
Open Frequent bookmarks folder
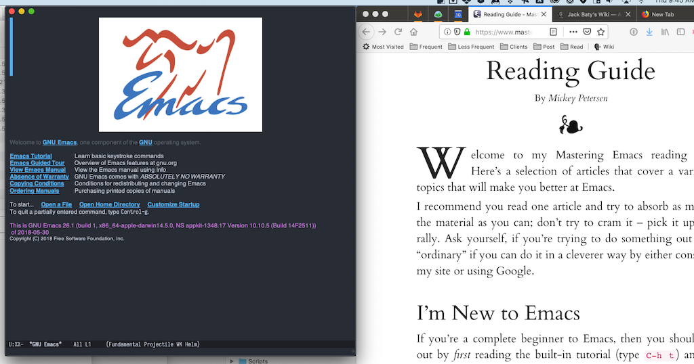426,47
